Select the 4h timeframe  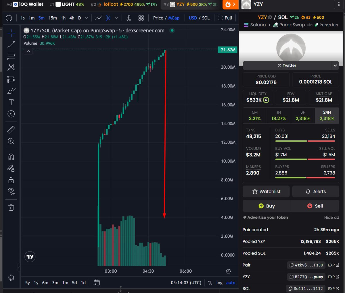point(72,18)
